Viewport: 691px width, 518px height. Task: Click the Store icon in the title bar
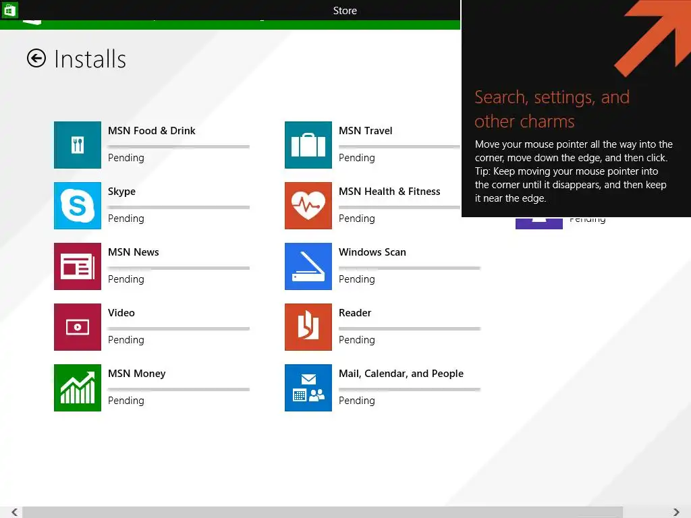coord(9,9)
